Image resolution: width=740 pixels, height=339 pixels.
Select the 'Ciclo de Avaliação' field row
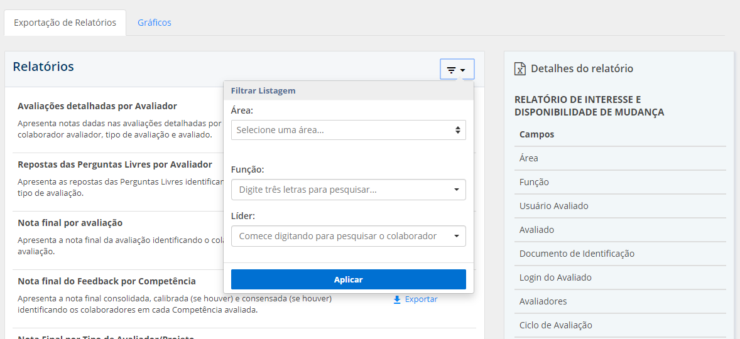click(x=619, y=325)
